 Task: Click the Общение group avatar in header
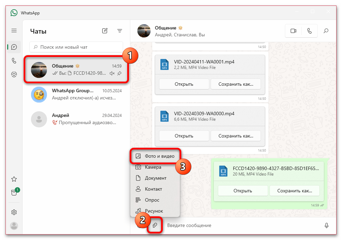(x=144, y=31)
